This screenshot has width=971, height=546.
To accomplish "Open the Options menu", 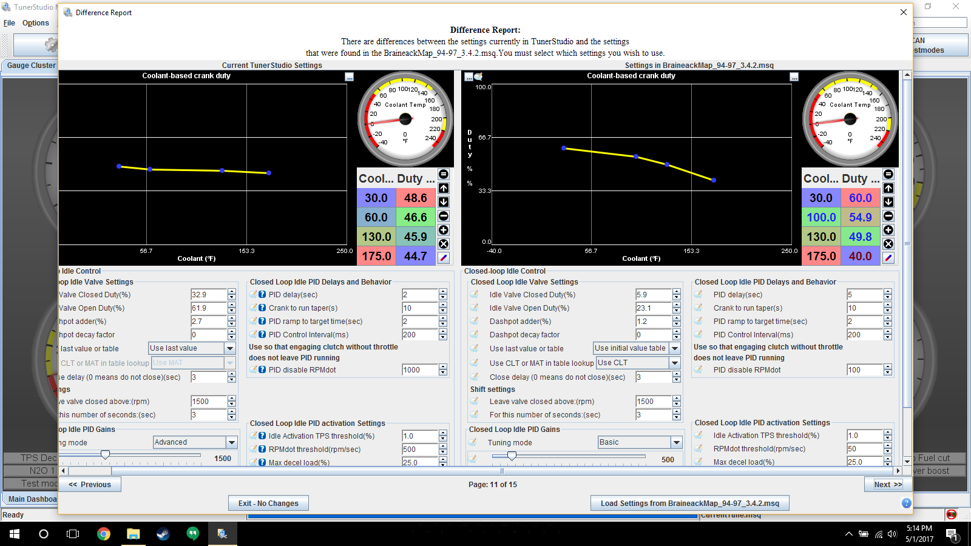I will click(36, 23).
